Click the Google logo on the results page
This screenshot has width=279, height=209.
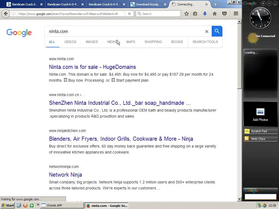coord(19,33)
